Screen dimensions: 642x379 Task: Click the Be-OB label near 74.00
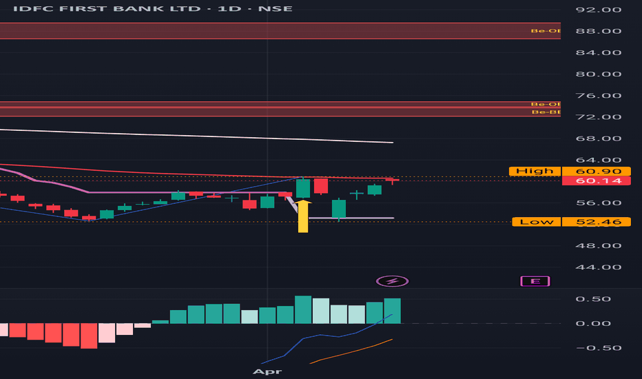coord(546,104)
